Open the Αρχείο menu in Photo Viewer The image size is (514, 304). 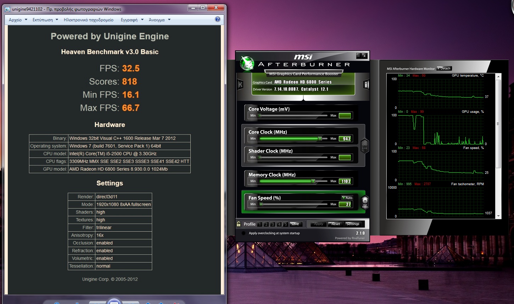[x=18, y=20]
